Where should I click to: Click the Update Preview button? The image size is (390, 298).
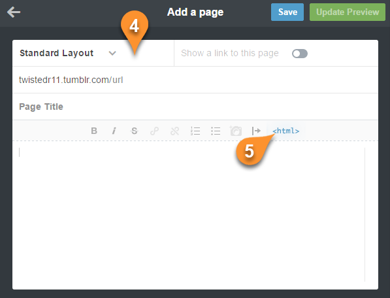tap(348, 12)
